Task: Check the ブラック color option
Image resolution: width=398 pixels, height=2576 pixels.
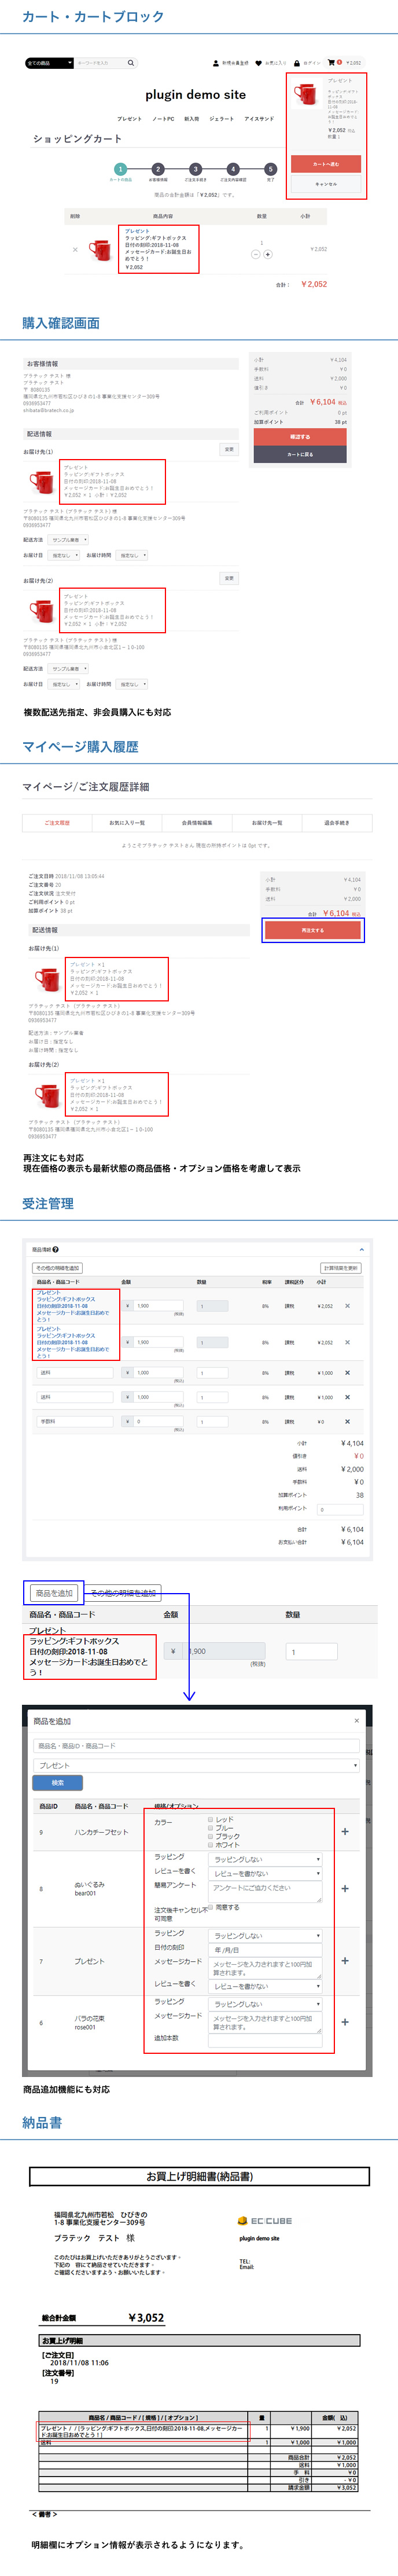Action: tap(210, 1836)
